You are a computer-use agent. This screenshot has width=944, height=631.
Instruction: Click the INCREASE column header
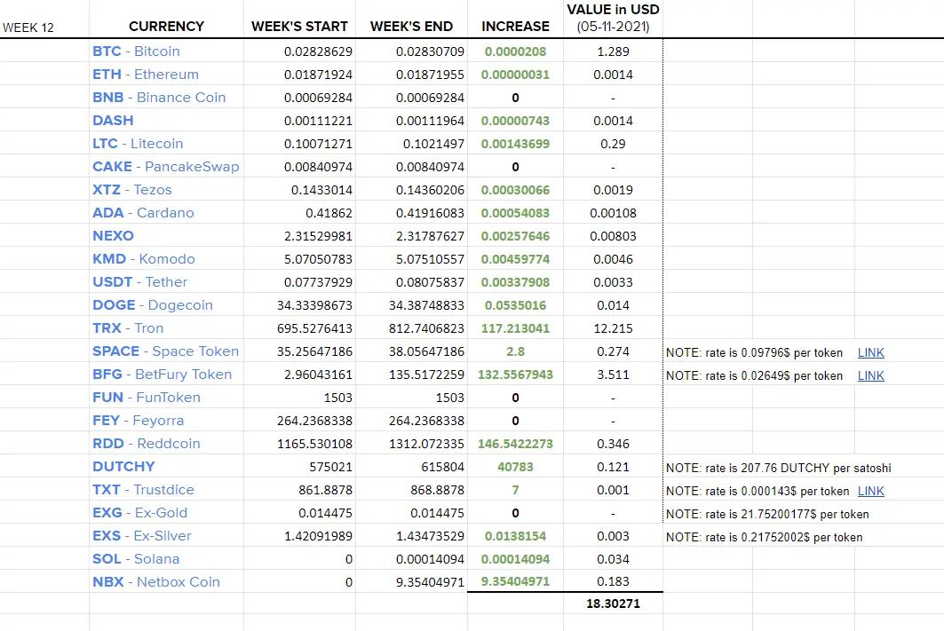tap(515, 27)
